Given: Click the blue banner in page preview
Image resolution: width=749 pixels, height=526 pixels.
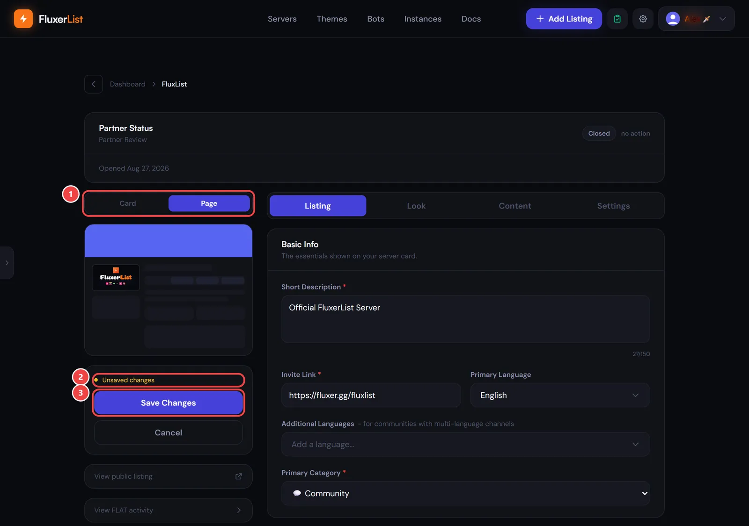Looking at the screenshot, I should point(169,241).
